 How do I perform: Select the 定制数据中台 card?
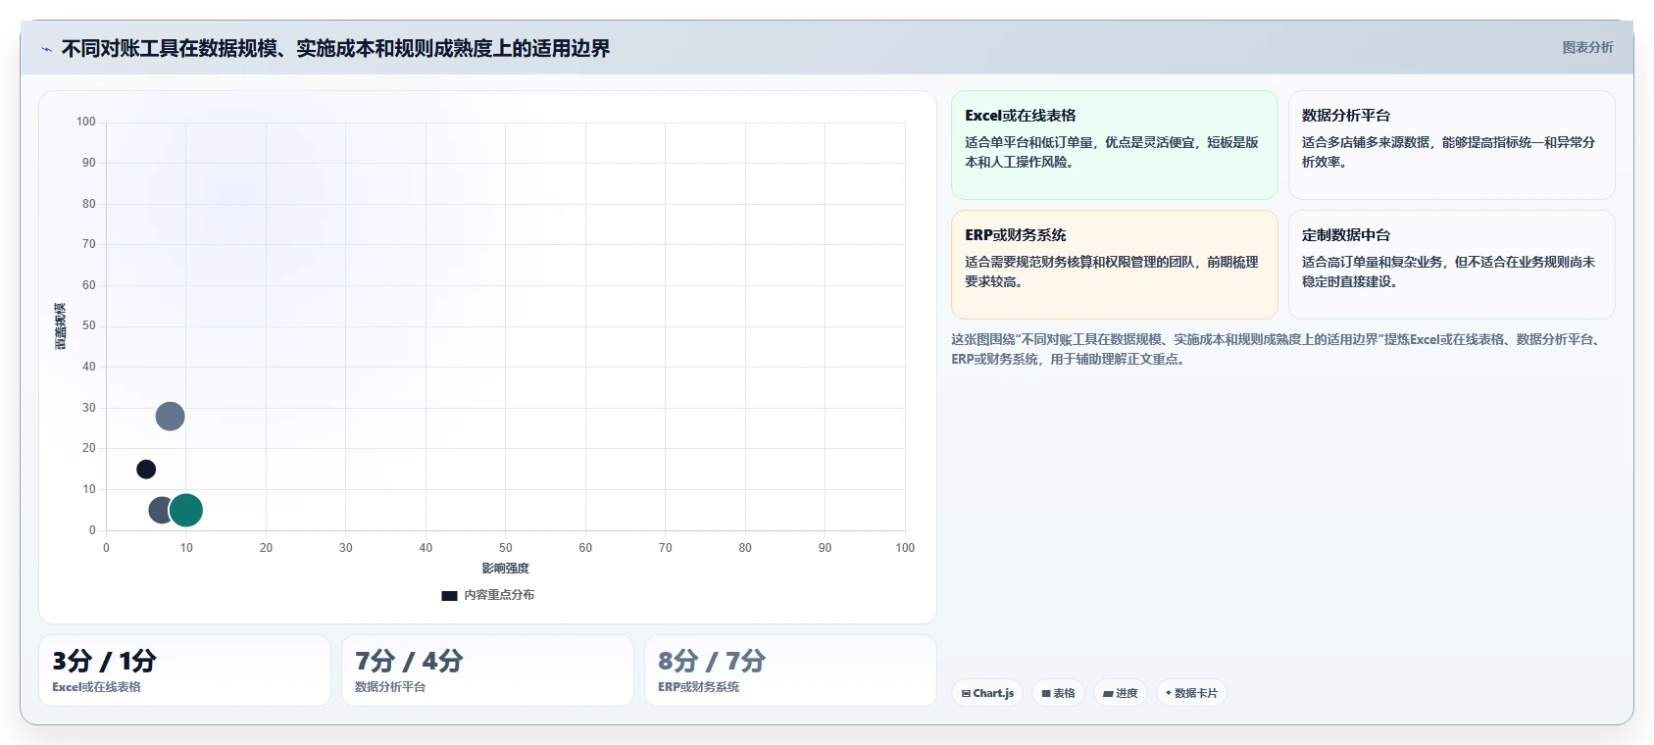(x=1451, y=265)
